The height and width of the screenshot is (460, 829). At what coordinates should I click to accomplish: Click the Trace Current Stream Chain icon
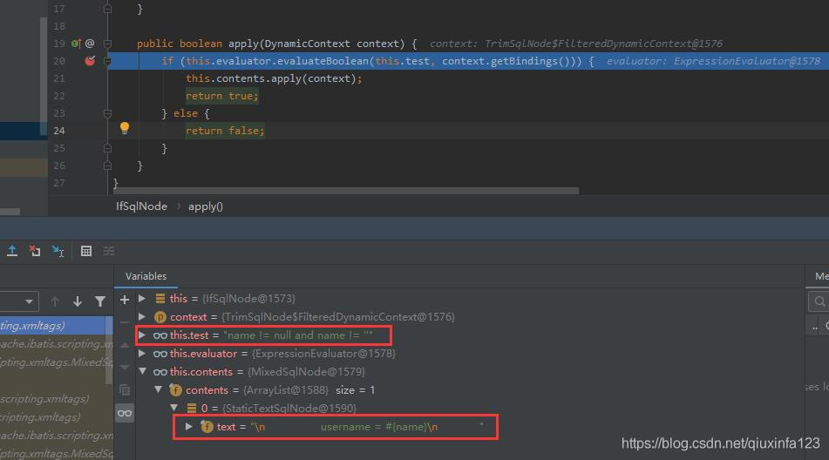click(x=109, y=251)
